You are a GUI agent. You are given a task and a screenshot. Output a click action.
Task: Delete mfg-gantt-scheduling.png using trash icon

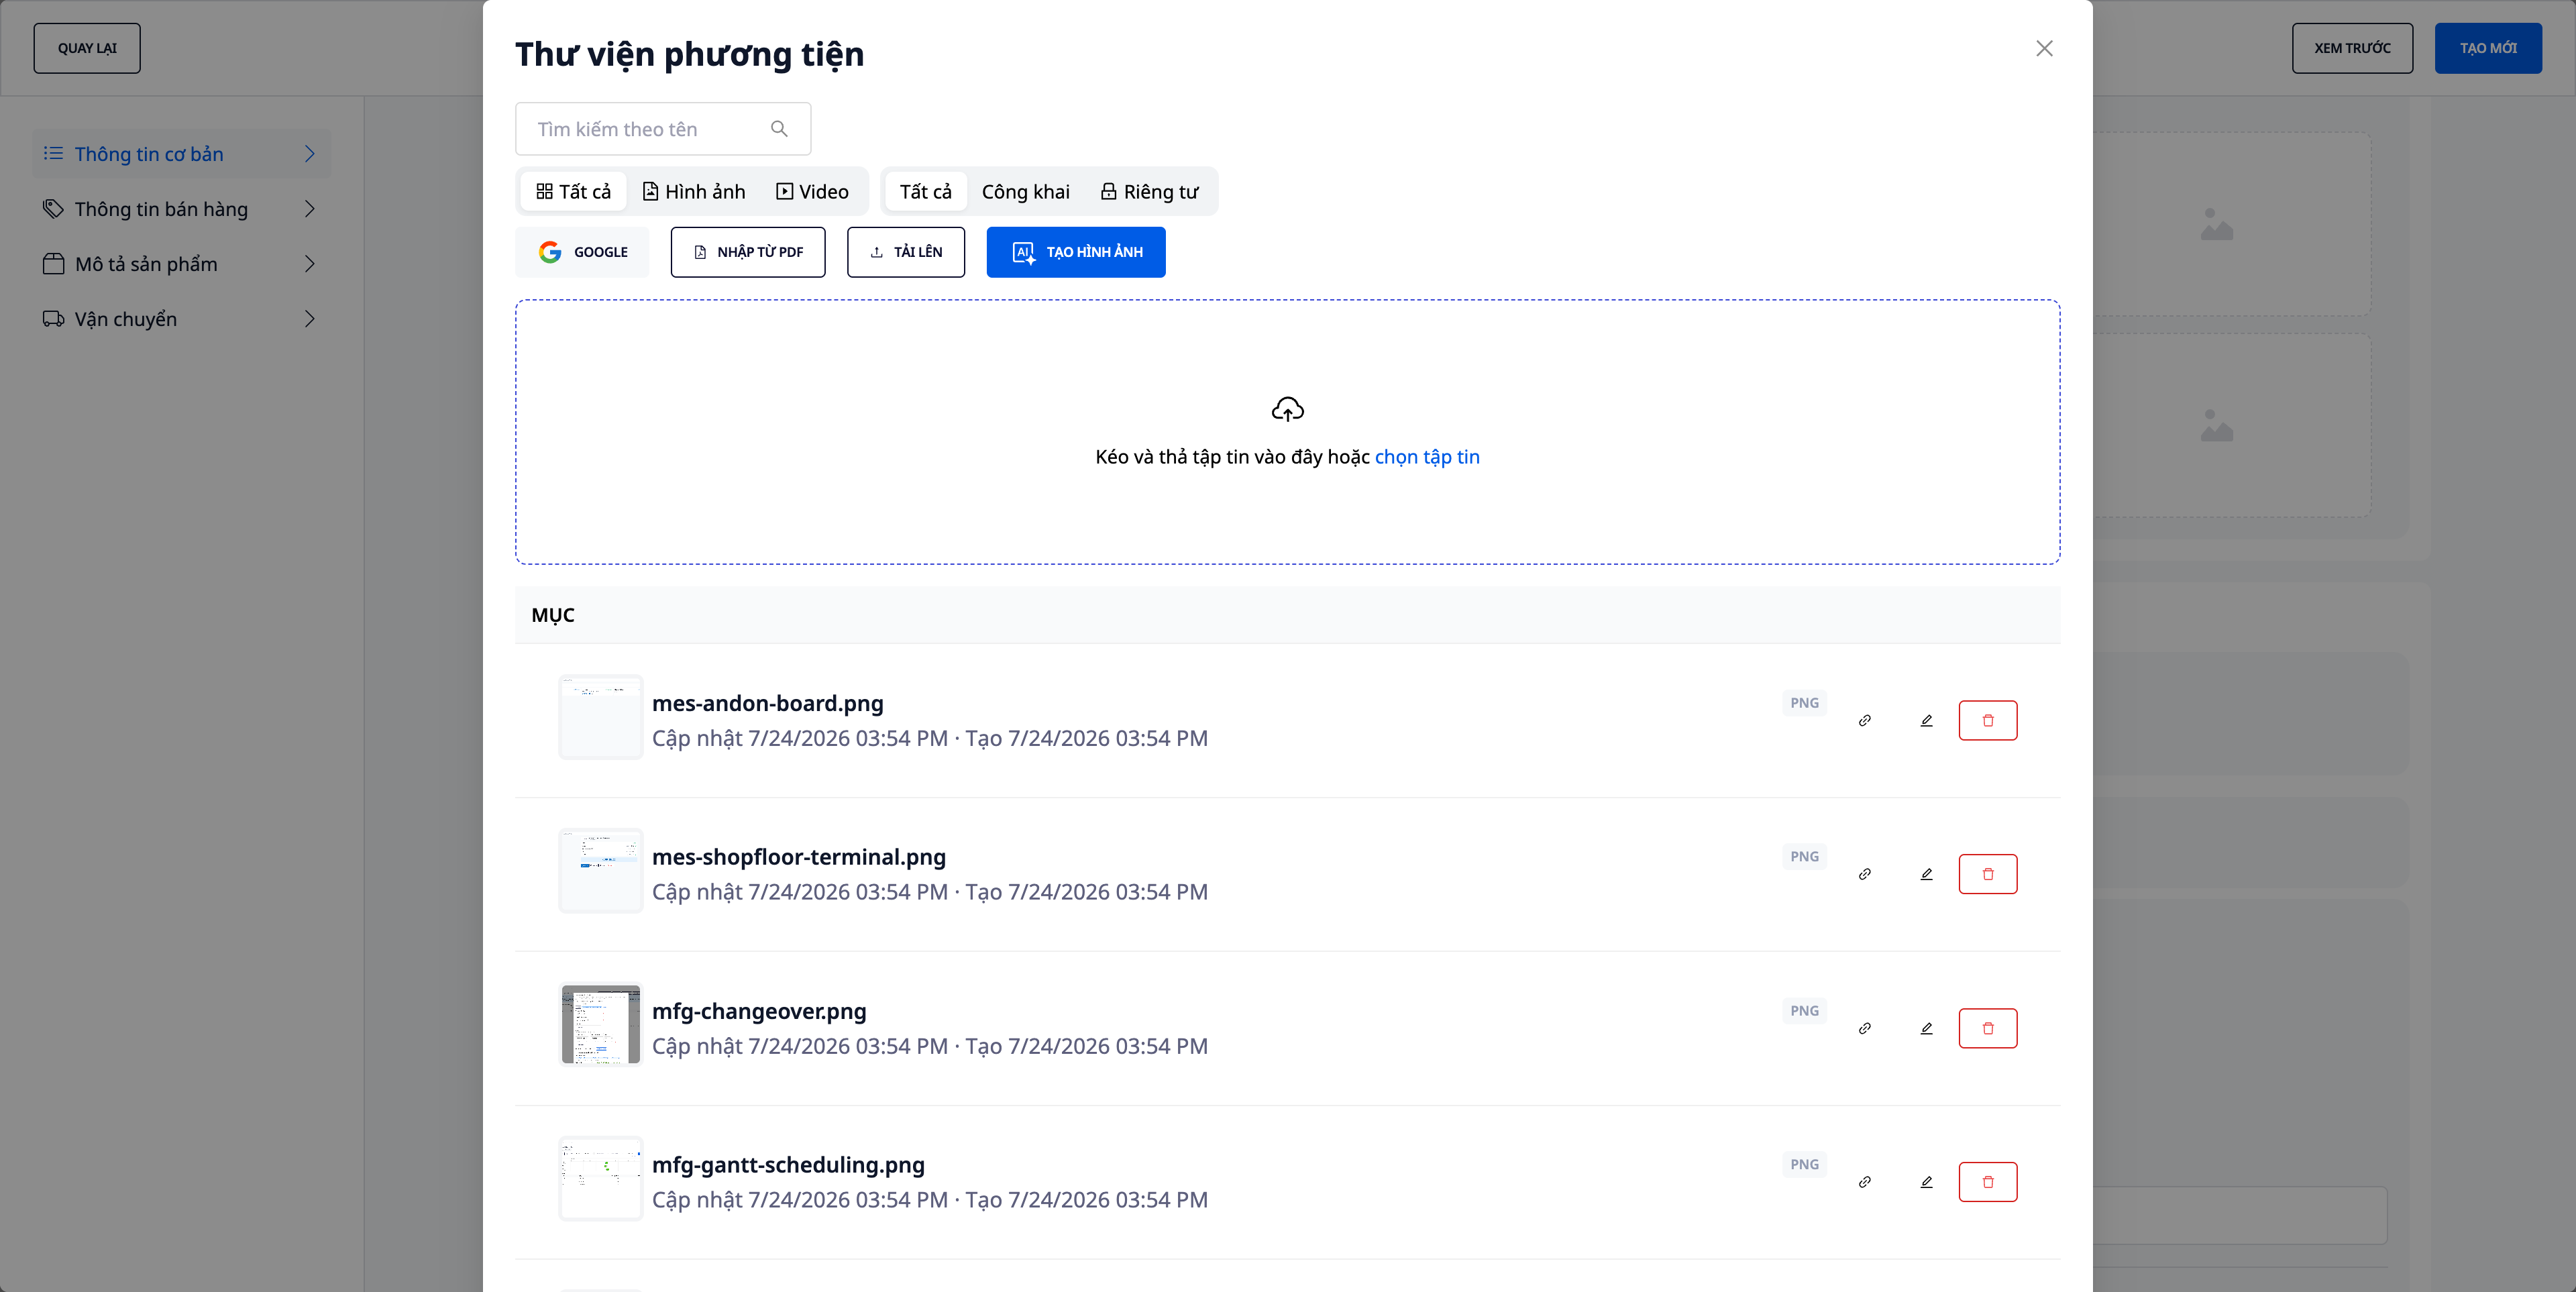[x=1987, y=1182]
